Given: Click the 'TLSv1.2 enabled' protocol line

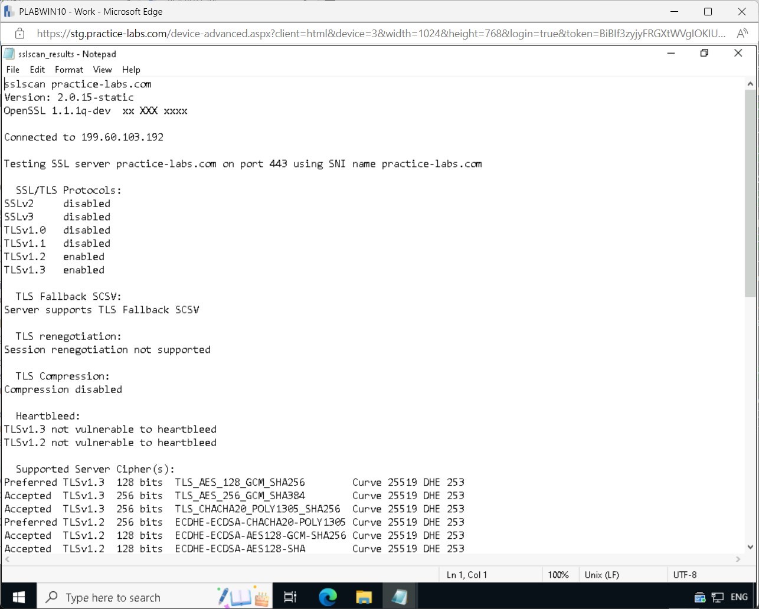Looking at the screenshot, I should tap(54, 257).
